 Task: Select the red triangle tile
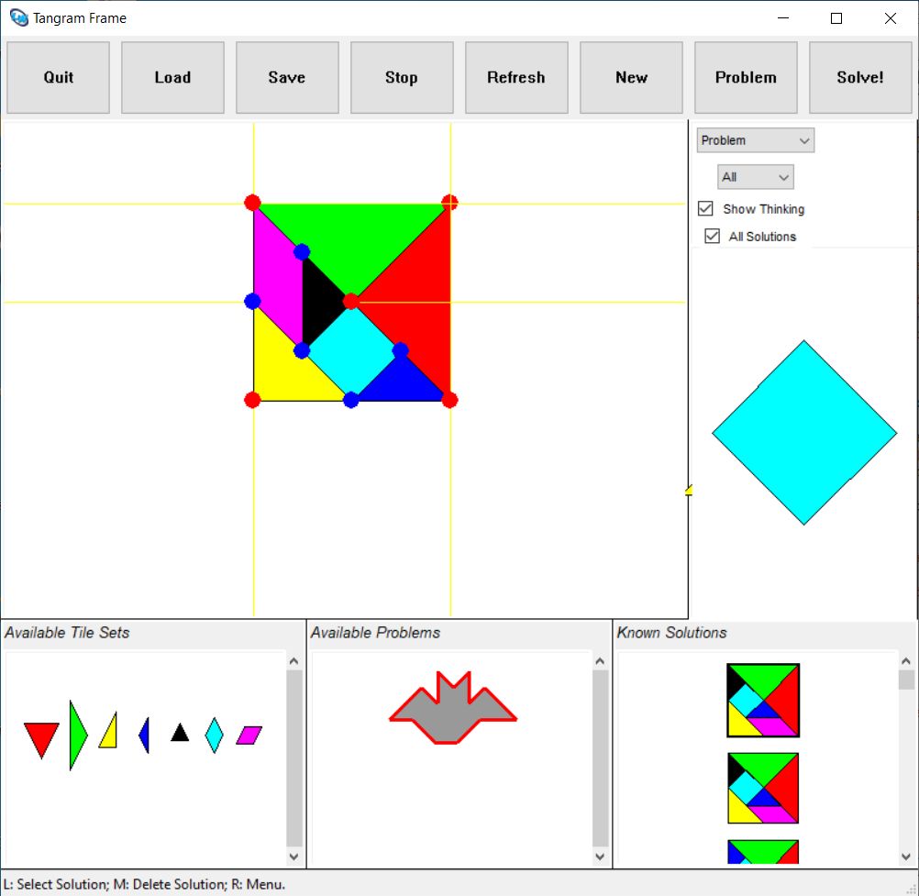pyautogui.click(x=41, y=736)
